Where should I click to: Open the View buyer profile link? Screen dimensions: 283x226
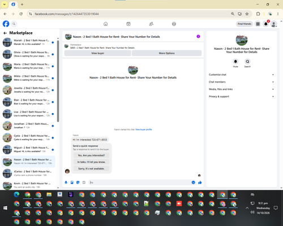(144, 129)
